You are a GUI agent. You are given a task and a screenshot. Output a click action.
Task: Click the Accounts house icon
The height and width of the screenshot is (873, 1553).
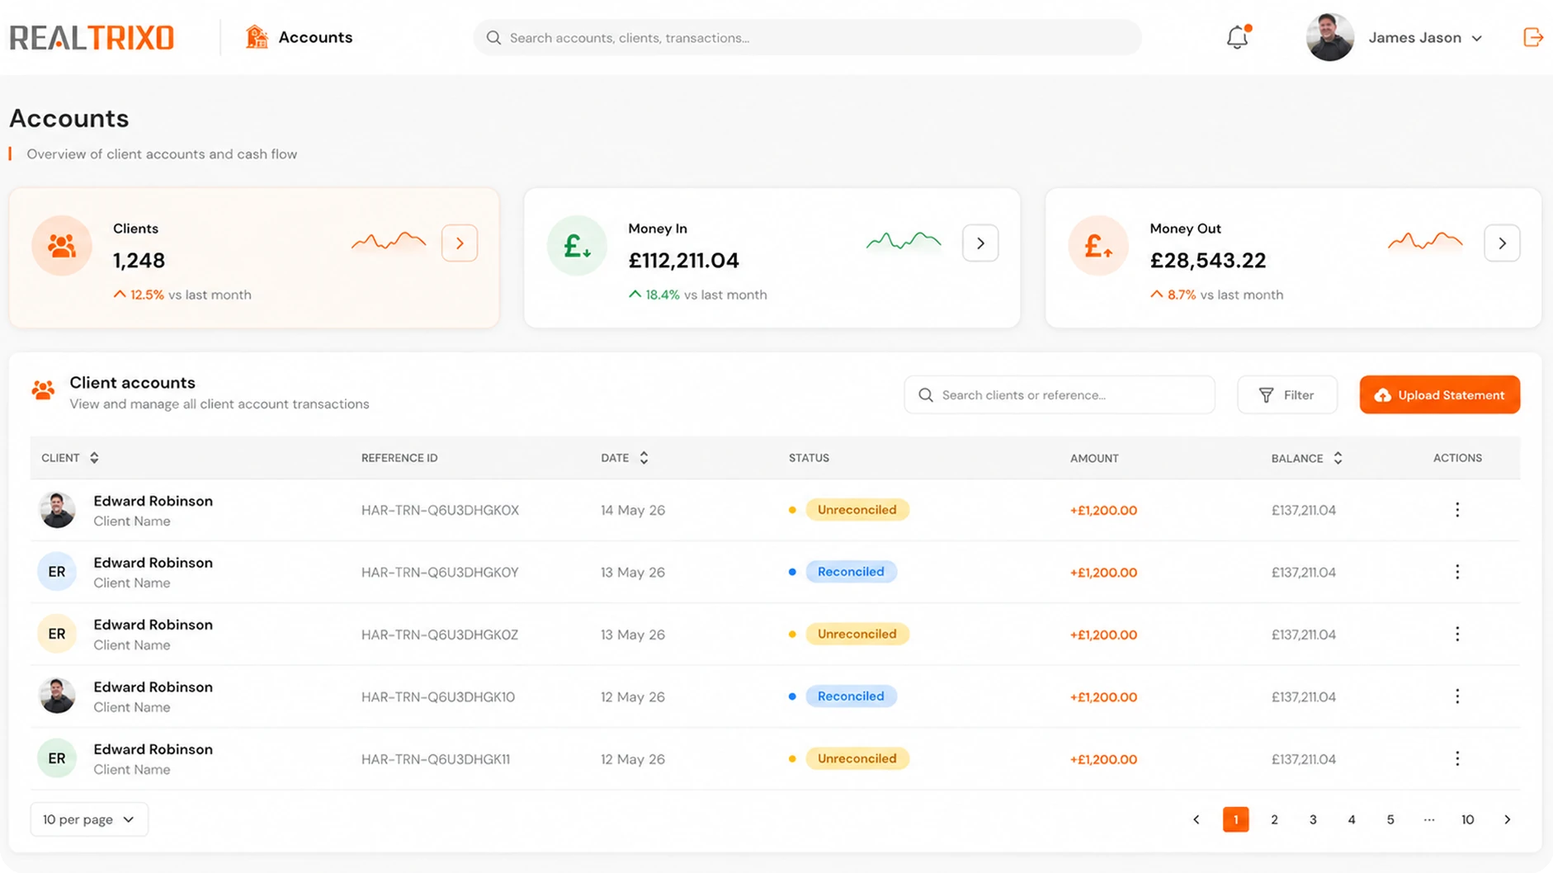click(257, 37)
